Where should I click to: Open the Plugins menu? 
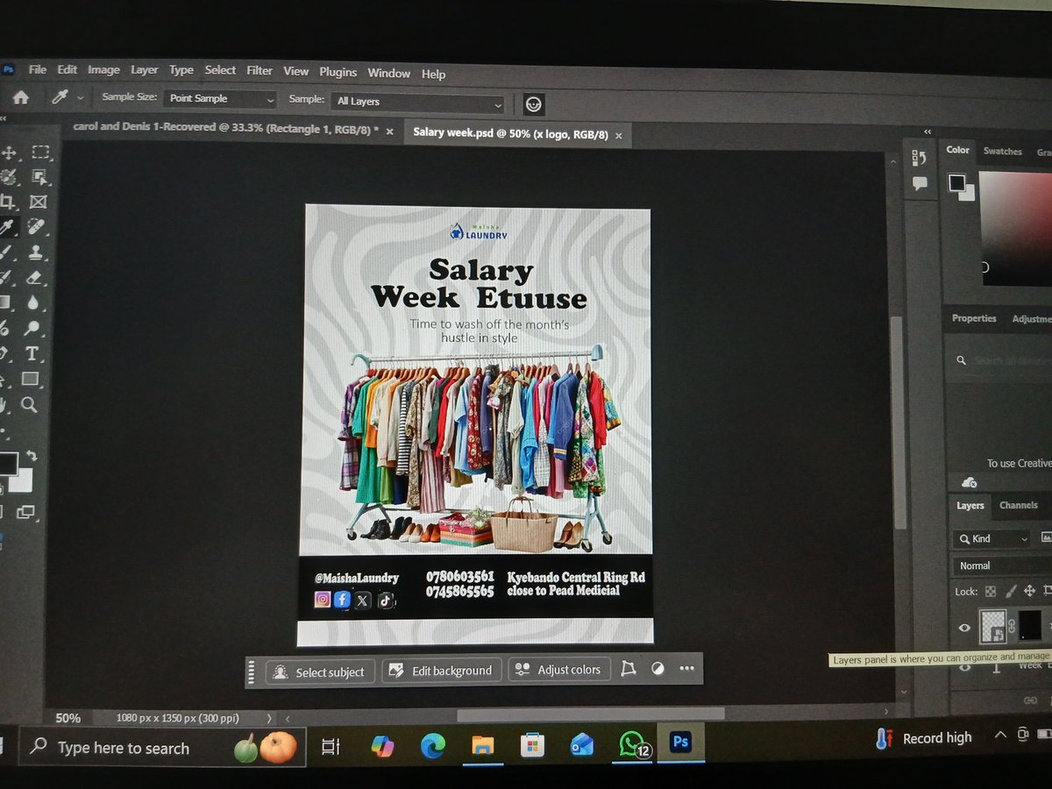[338, 72]
